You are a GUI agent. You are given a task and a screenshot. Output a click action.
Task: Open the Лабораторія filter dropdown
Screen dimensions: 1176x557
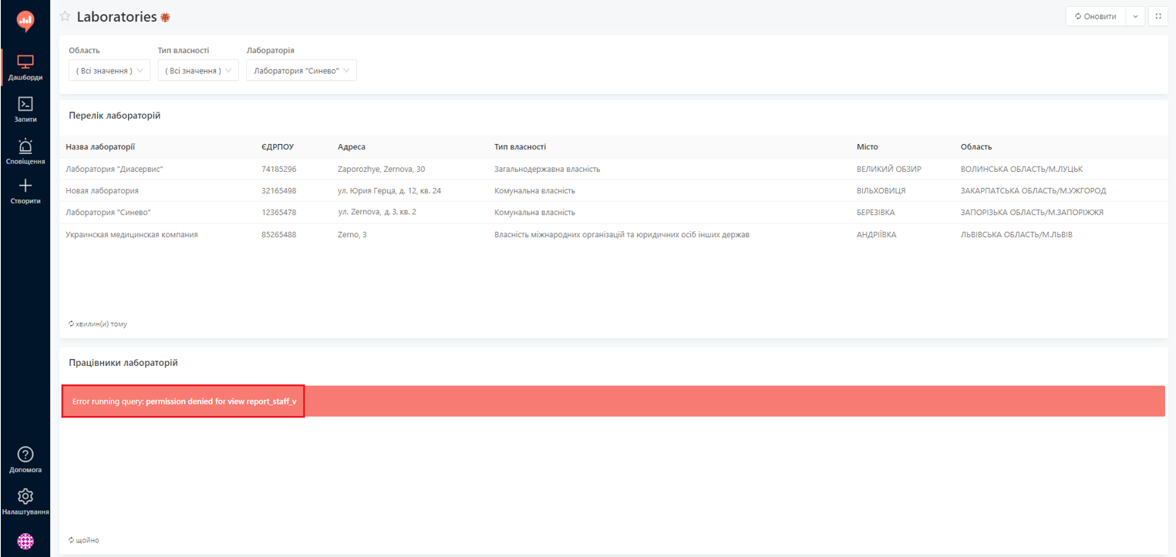tap(302, 71)
